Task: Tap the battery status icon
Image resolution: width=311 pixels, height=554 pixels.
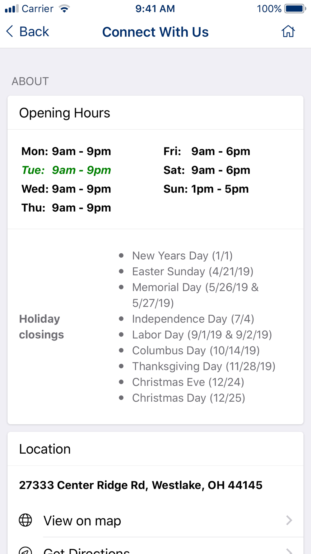Action: [295, 8]
